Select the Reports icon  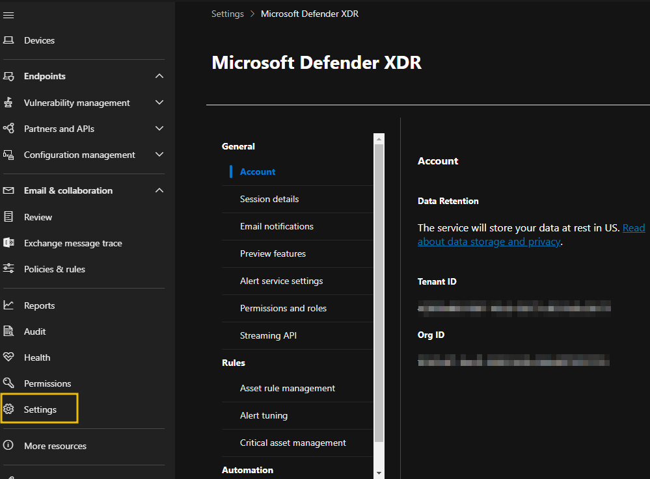pyautogui.click(x=9, y=305)
